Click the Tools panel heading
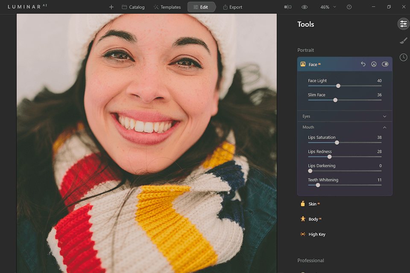This screenshot has width=410, height=273. [306, 24]
